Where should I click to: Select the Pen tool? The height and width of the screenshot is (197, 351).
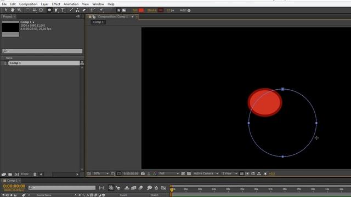point(56,10)
